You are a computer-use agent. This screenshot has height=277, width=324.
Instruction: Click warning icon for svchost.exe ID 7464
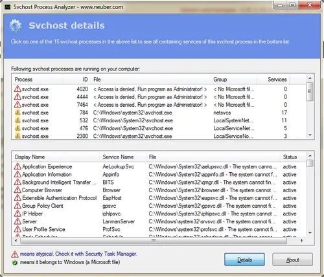tap(17, 105)
